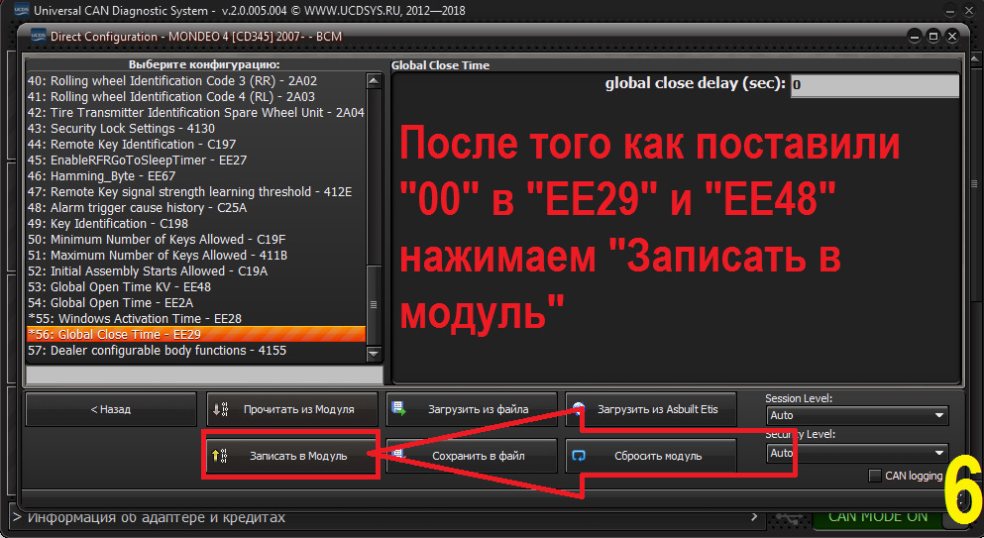Image resolution: width=984 pixels, height=538 pixels.
Task: Select 40: Rolling wheel Identification Code 3 (RR)
Action: click(196, 81)
